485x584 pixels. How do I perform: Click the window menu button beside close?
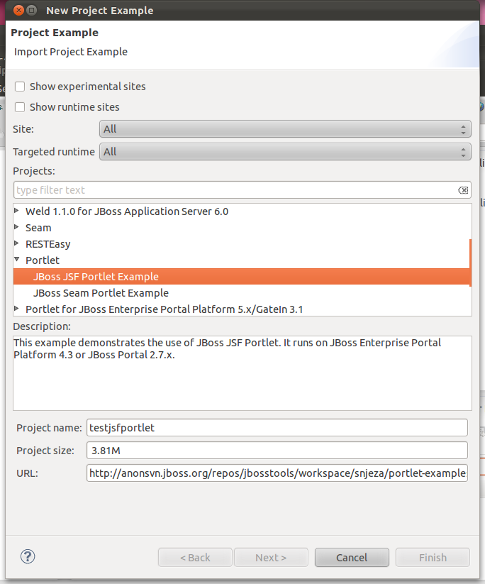32,11
